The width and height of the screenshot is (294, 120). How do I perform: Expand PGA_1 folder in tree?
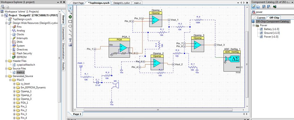click(14, 103)
